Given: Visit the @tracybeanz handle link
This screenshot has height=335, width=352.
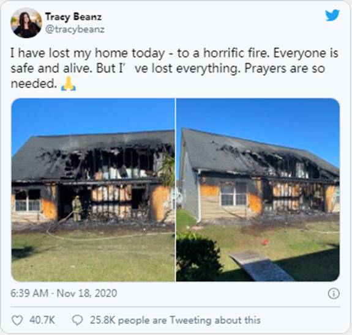Looking at the screenshot, I should point(75,29).
